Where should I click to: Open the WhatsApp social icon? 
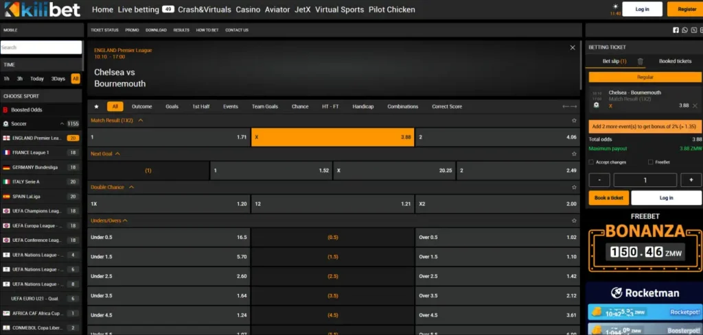[684, 30]
